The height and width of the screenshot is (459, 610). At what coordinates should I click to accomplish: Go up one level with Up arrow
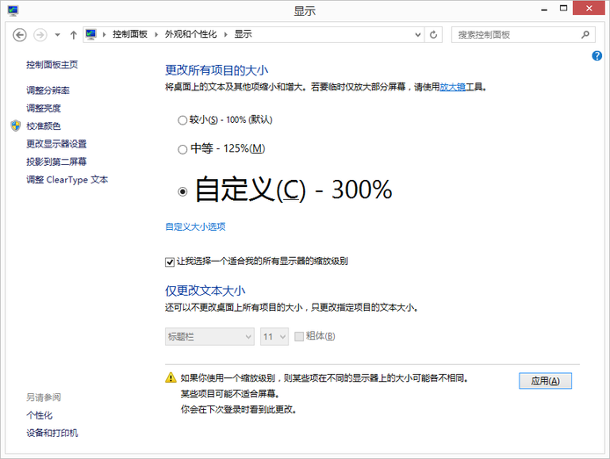[x=73, y=35]
